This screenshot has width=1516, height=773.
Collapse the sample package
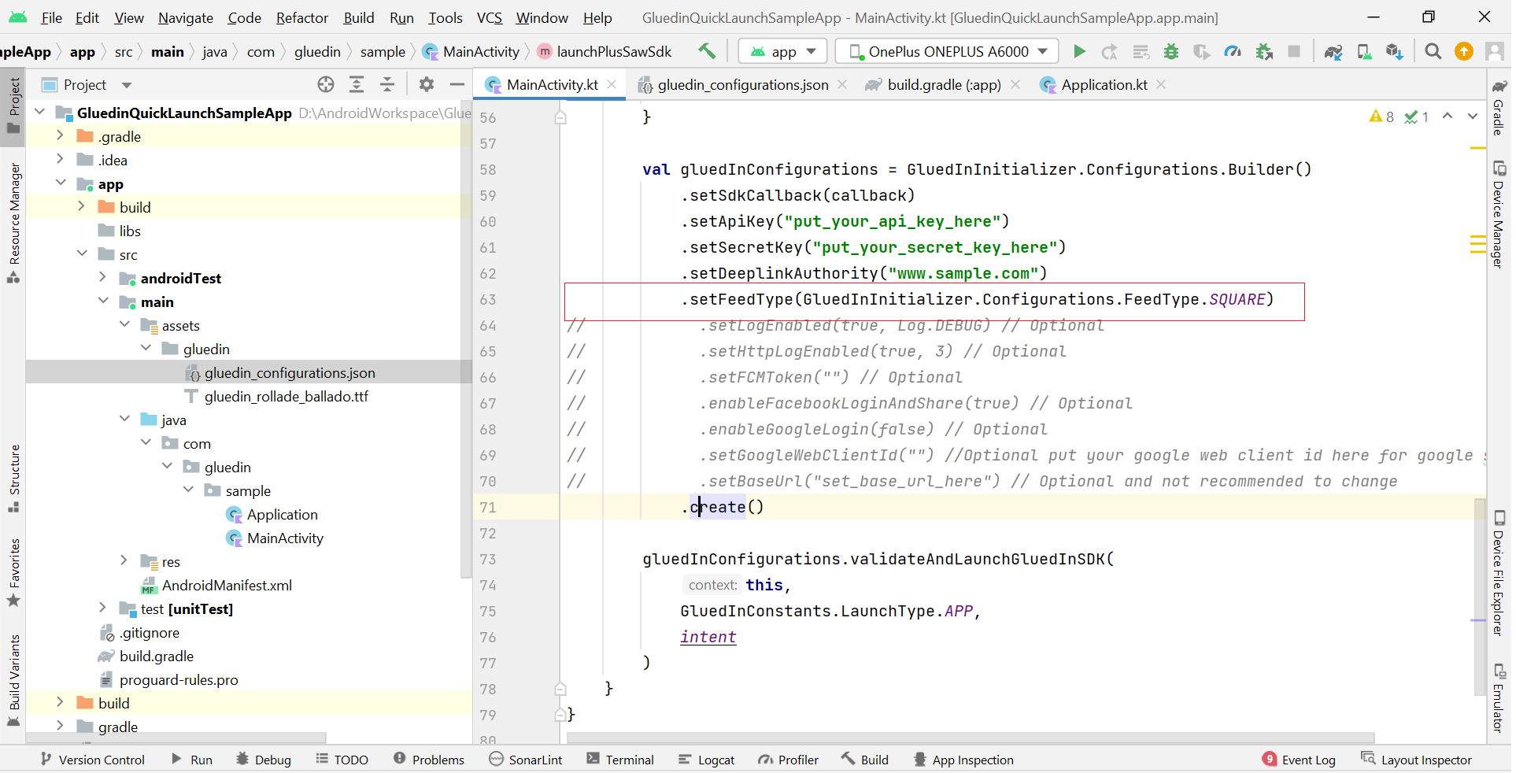(x=188, y=490)
